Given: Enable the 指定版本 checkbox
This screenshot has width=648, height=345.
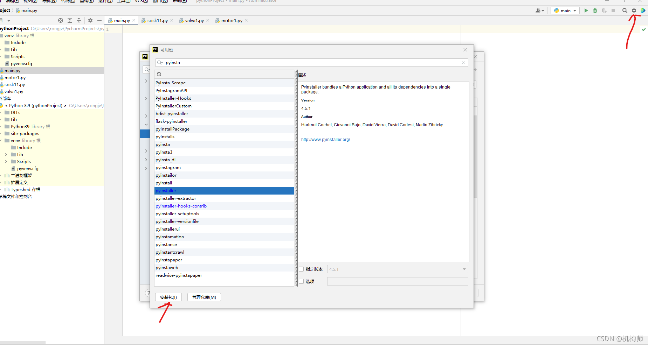Looking at the screenshot, I should 301,269.
